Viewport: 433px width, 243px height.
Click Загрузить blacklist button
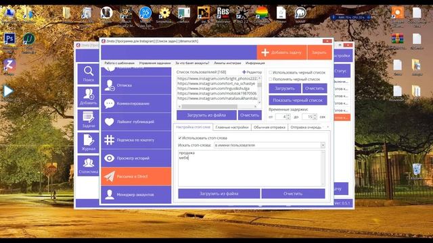point(285,88)
